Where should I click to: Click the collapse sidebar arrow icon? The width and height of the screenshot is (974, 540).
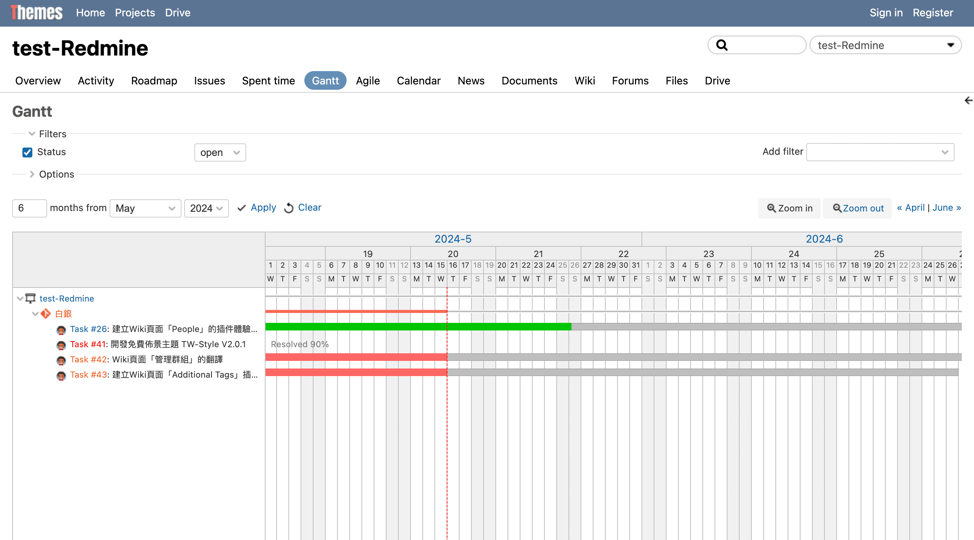click(x=968, y=100)
